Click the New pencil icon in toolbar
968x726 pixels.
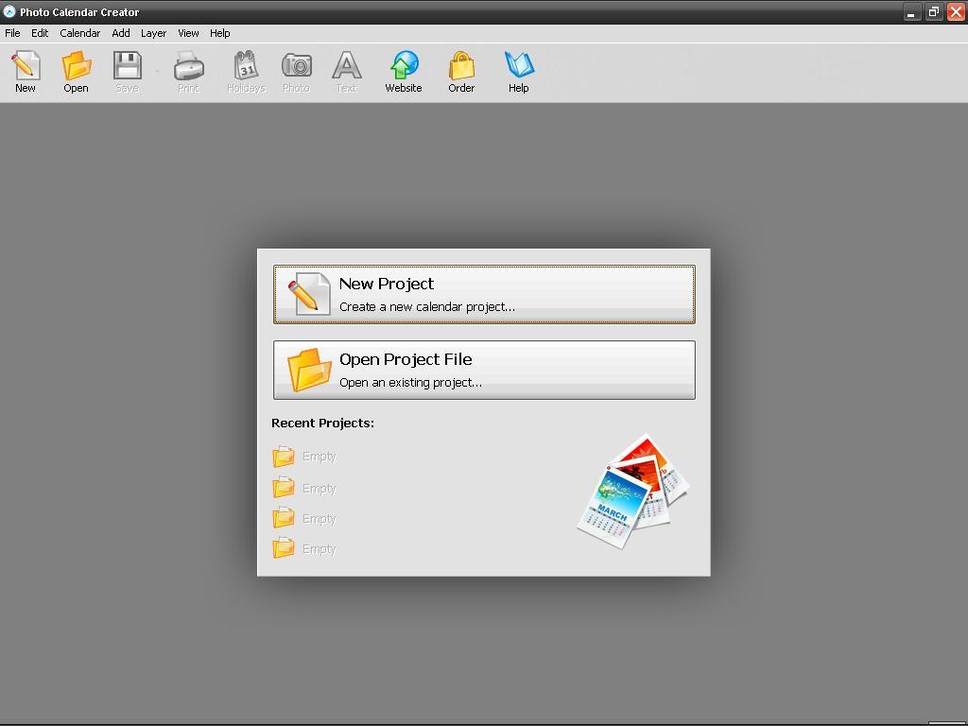26,65
